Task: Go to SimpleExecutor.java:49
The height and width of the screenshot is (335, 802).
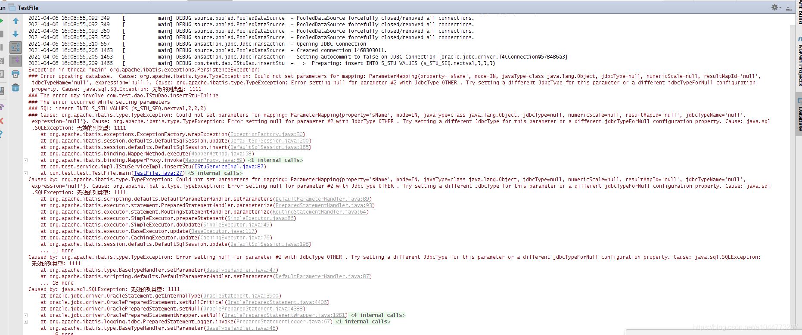Action: [x=236, y=225]
